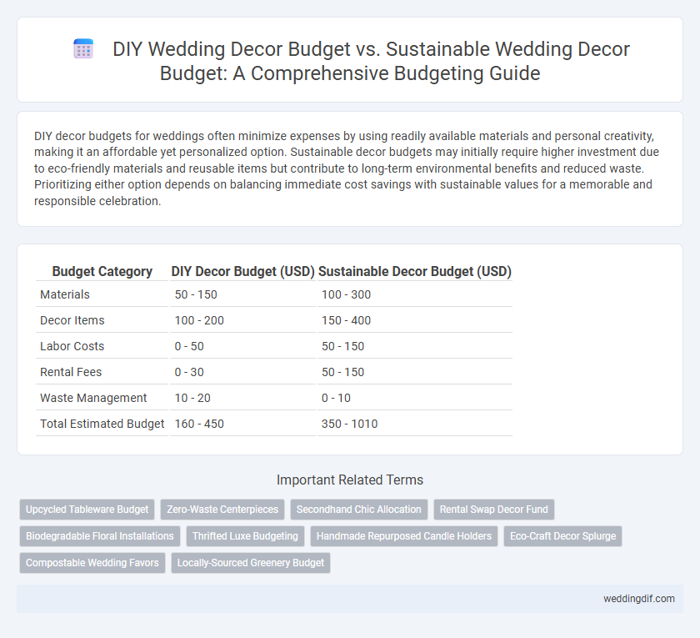Viewport: 700px width, 638px height.
Task: Select the Thrifted Luxe Budgeting tag
Action: [245, 536]
